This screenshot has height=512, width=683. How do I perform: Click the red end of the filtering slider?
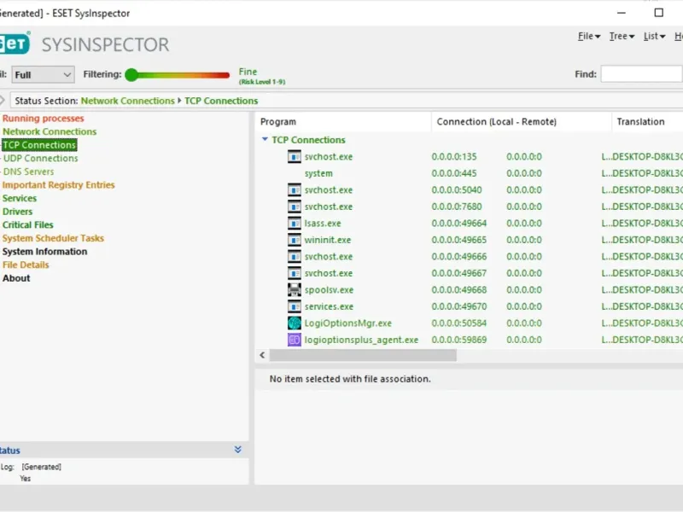[225, 75]
